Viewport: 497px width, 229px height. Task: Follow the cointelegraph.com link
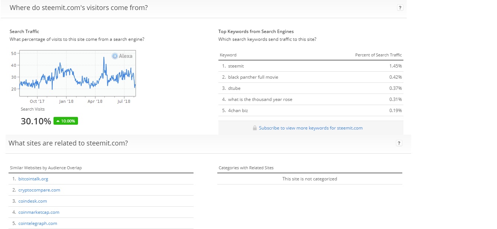click(38, 223)
